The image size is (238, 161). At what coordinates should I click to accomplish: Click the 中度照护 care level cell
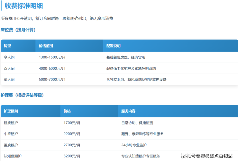tap(11, 134)
